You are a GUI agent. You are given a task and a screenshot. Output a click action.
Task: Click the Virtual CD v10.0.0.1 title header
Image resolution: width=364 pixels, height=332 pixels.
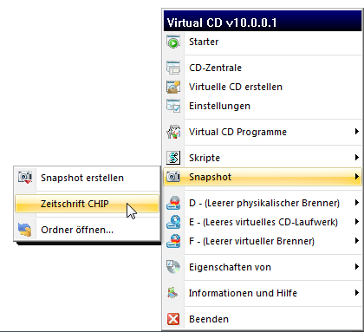pyautogui.click(x=263, y=21)
